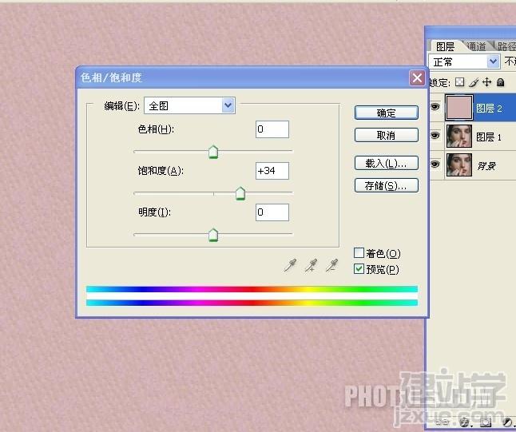Switch to the 图层 tab

coord(445,46)
